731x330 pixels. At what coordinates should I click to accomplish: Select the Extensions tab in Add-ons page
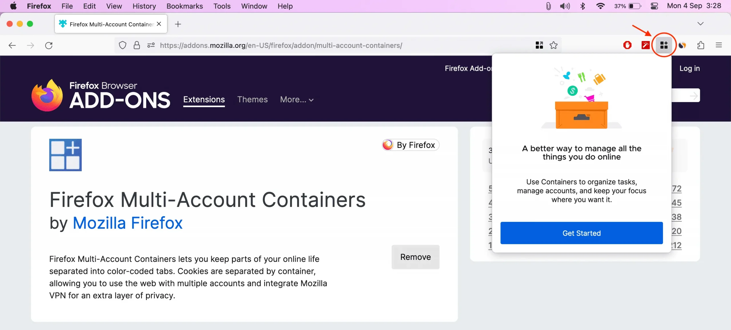coord(204,99)
